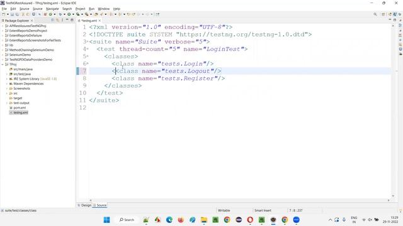Collapse the TProj project node

[x=3, y=64]
